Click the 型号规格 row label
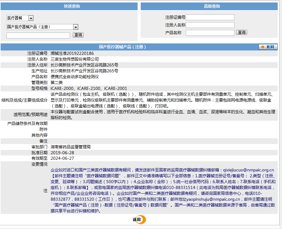 pyautogui.click(x=39, y=88)
